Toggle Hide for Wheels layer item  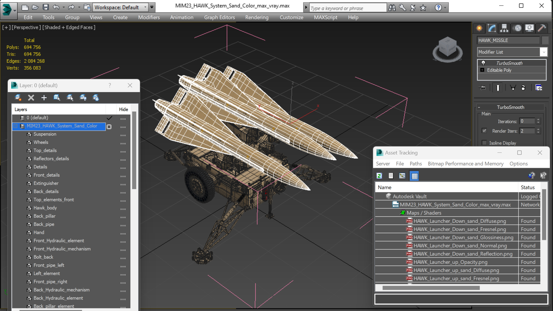(x=123, y=143)
